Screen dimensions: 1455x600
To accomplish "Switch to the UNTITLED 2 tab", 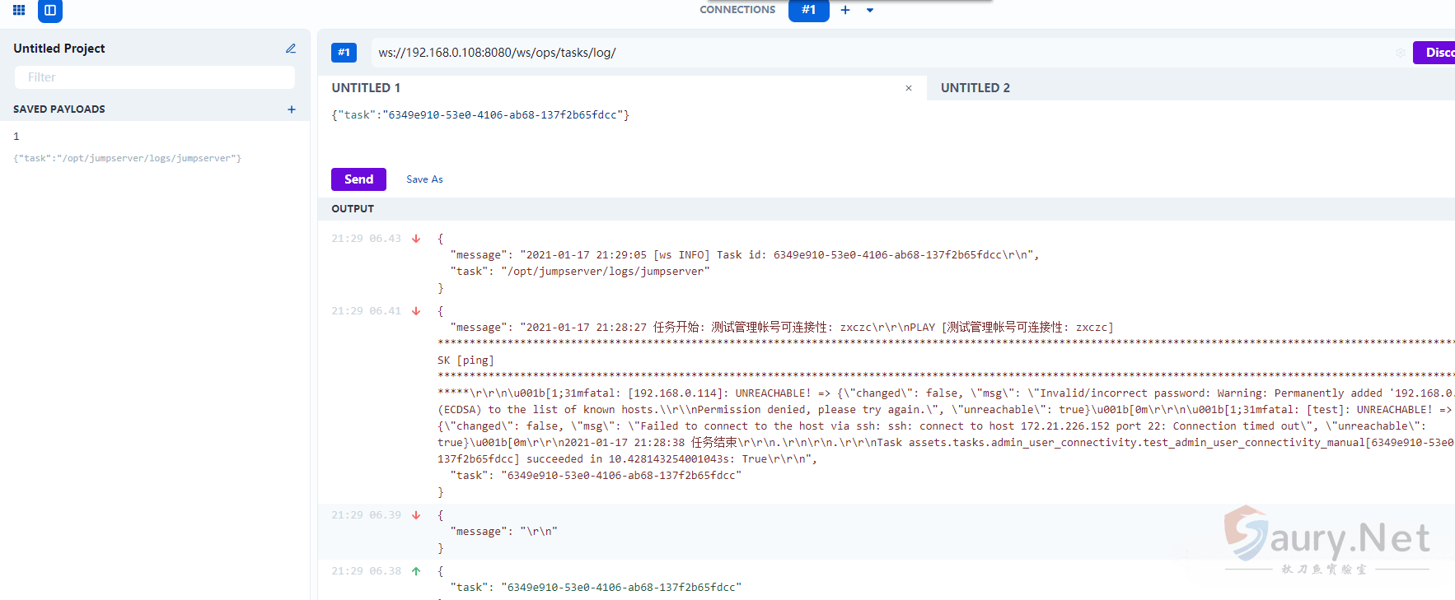I will pyautogui.click(x=975, y=88).
